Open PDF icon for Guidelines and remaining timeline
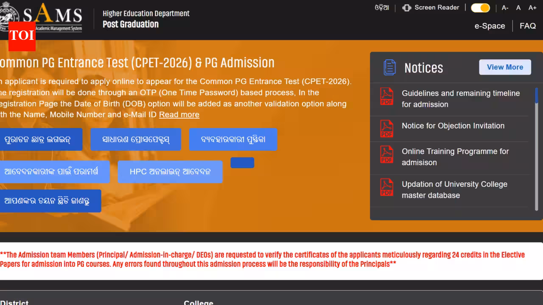 pyautogui.click(x=386, y=96)
